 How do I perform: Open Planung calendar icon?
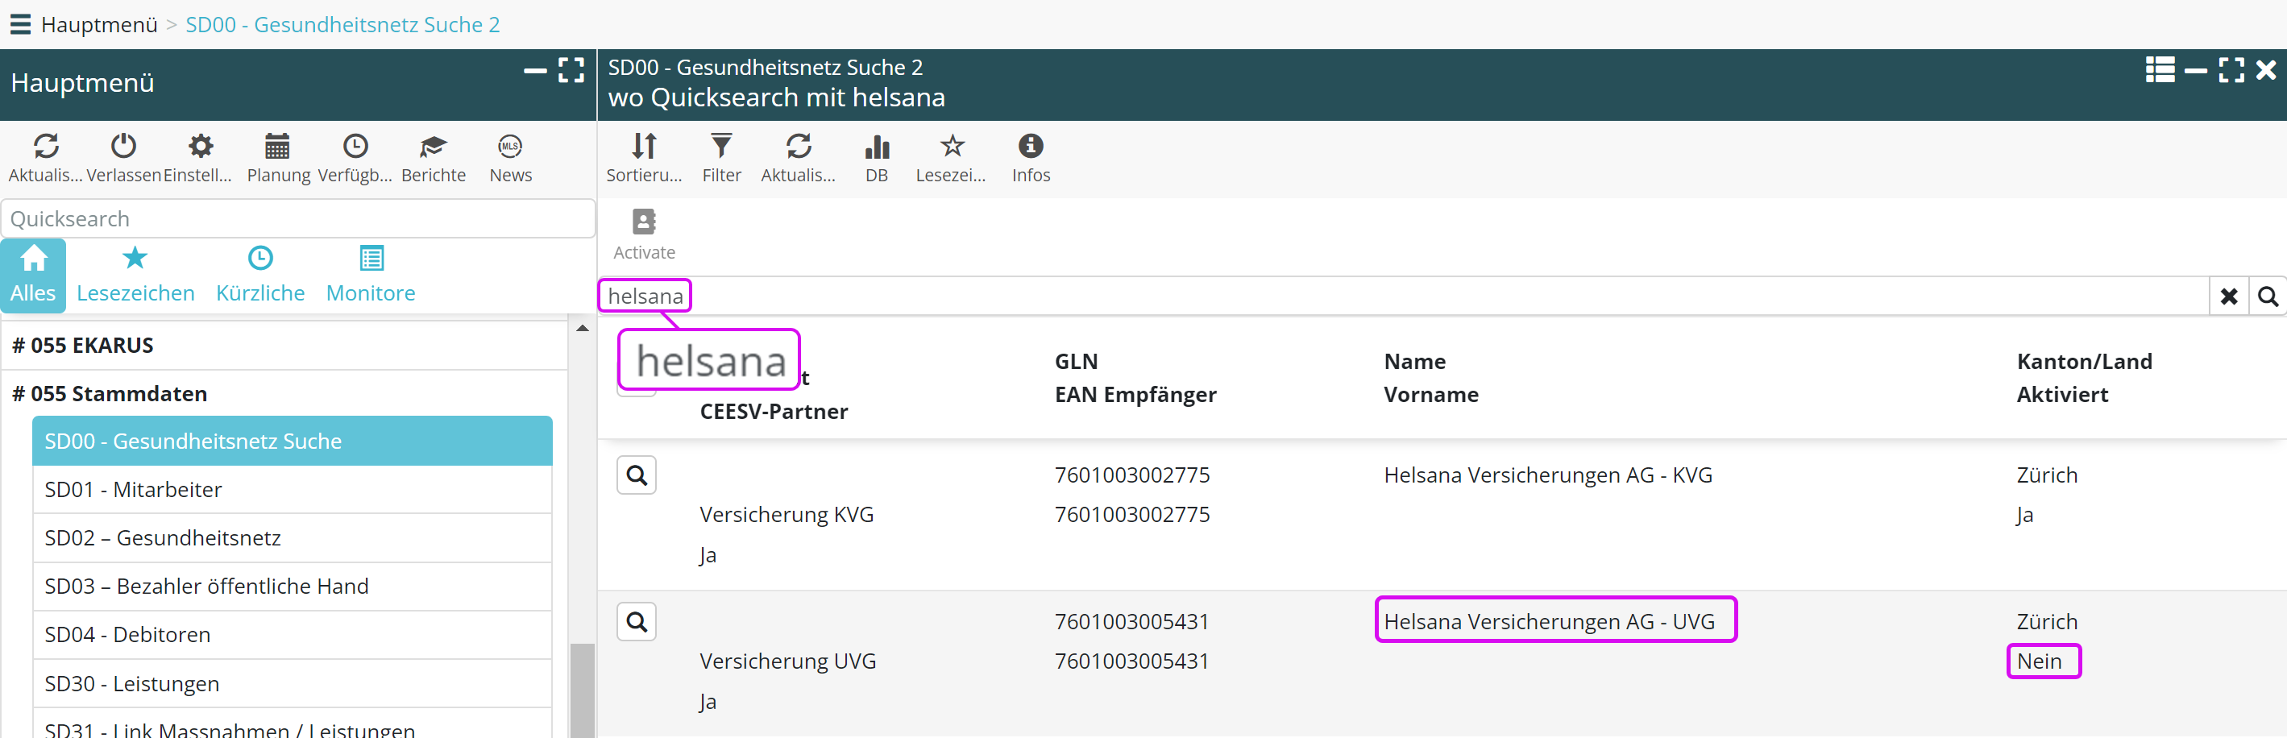click(278, 147)
